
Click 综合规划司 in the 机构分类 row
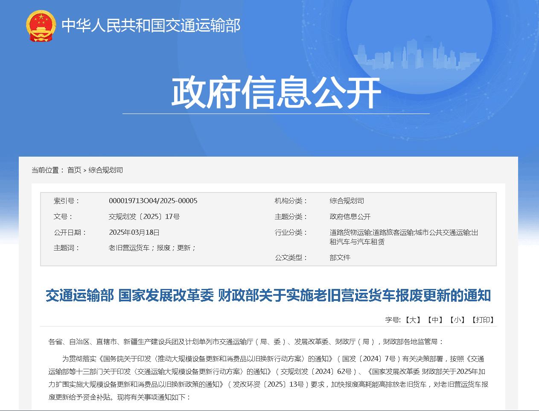point(347,201)
